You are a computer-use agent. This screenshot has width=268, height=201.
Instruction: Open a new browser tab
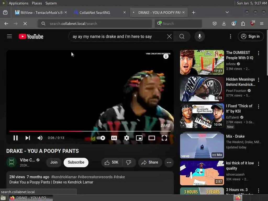193,13
